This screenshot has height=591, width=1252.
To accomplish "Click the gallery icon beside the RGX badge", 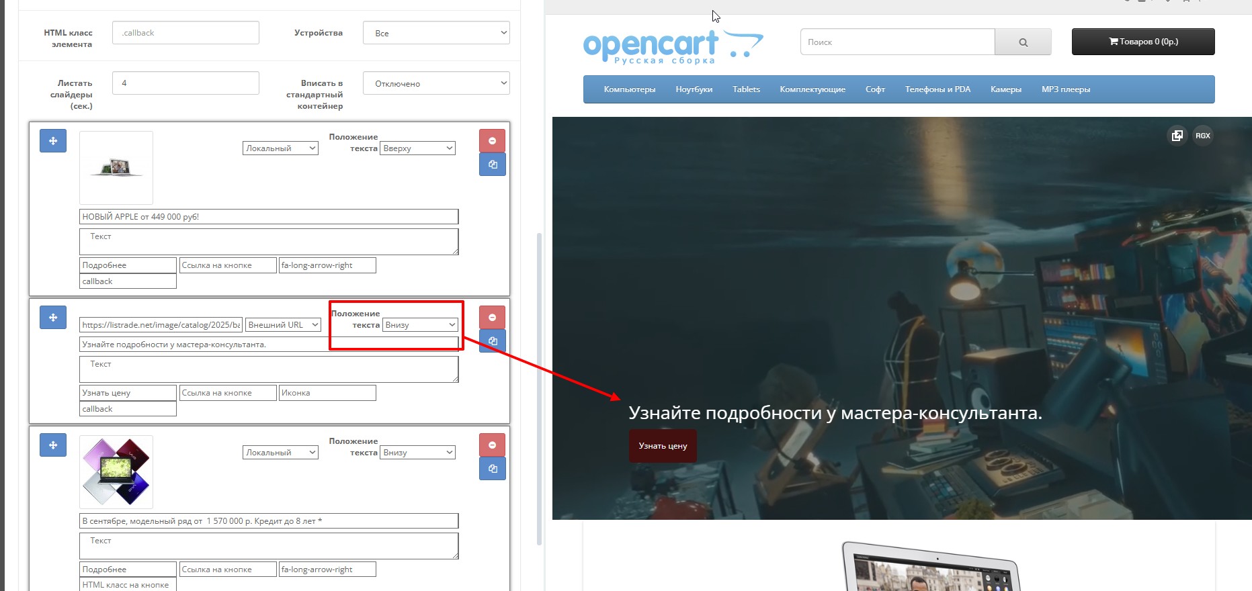I will (x=1177, y=136).
